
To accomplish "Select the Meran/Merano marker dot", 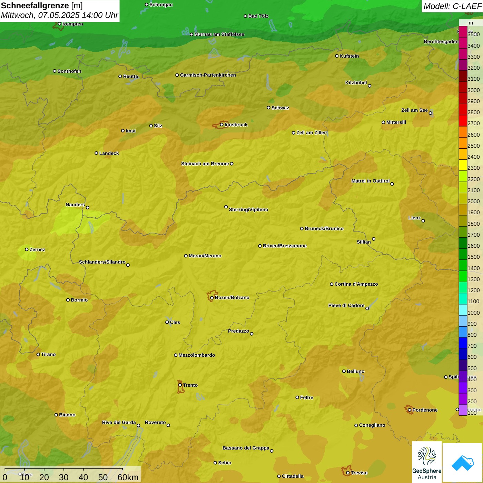I will (x=186, y=256).
